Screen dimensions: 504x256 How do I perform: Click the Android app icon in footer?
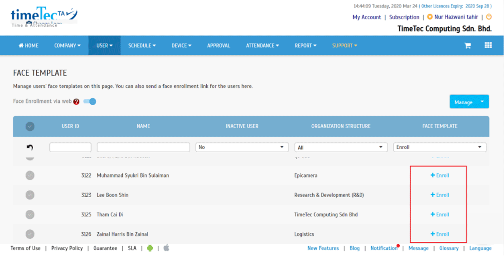(150, 248)
